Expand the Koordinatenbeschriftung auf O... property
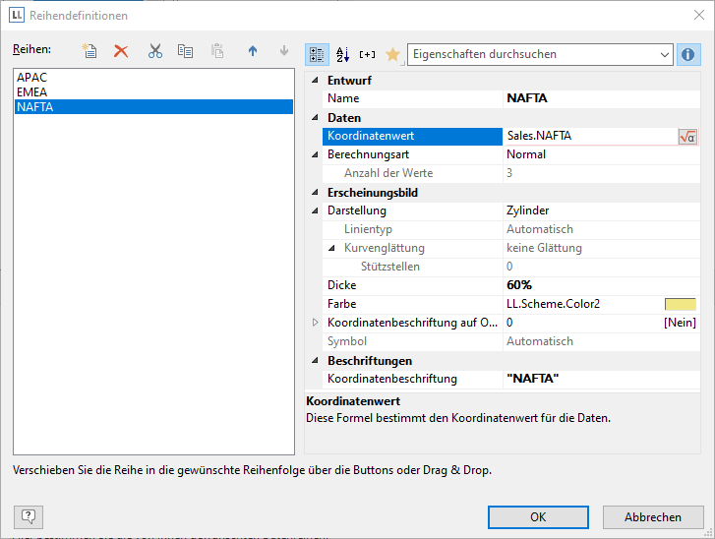This screenshot has width=715, height=539. tap(315, 323)
